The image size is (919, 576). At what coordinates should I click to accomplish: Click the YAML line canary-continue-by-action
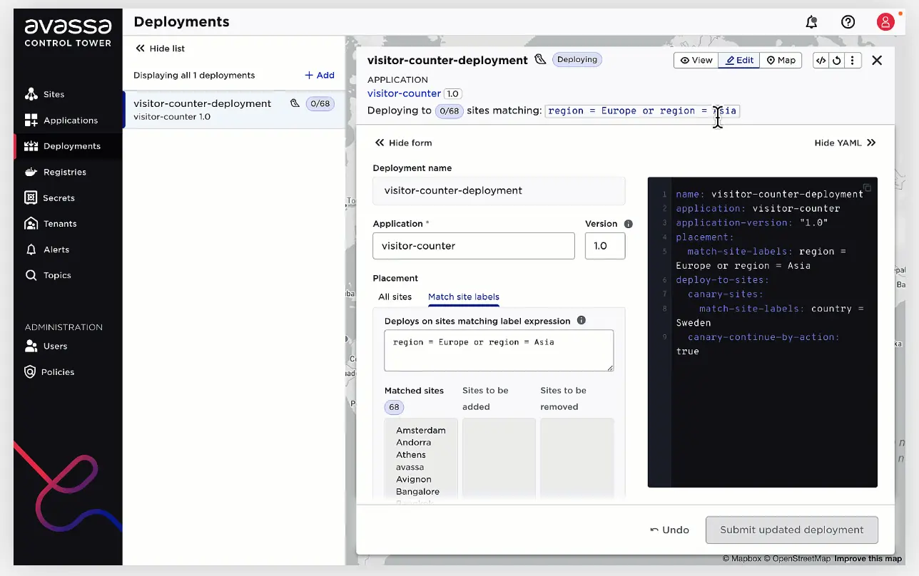758,344
